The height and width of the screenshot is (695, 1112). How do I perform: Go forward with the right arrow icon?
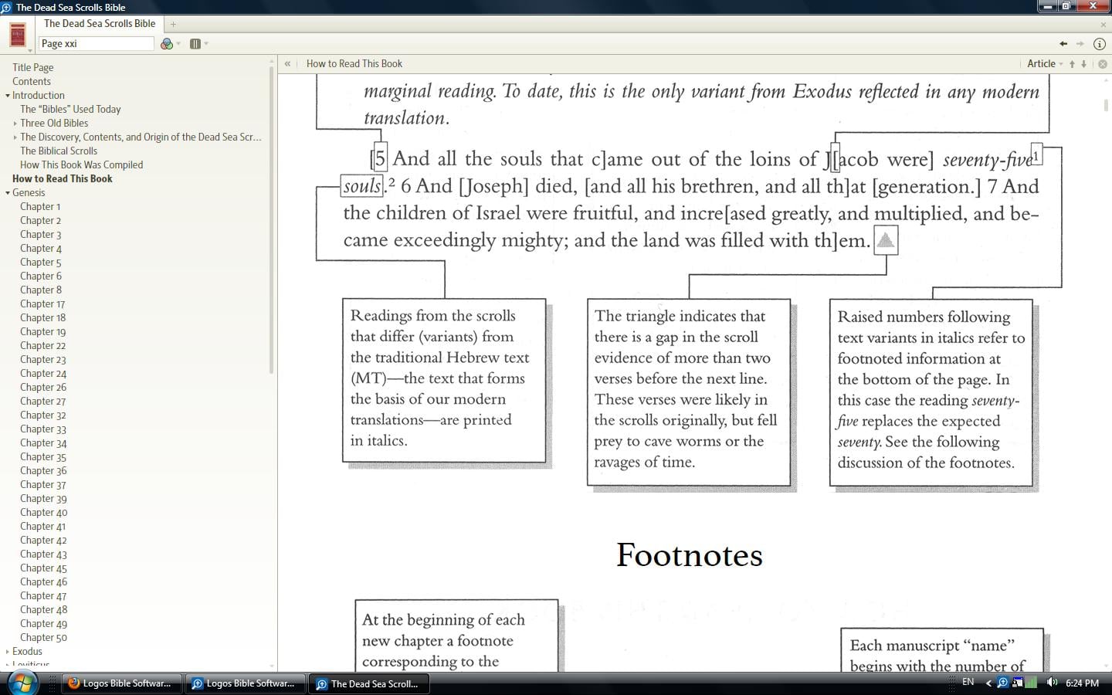(x=1080, y=44)
